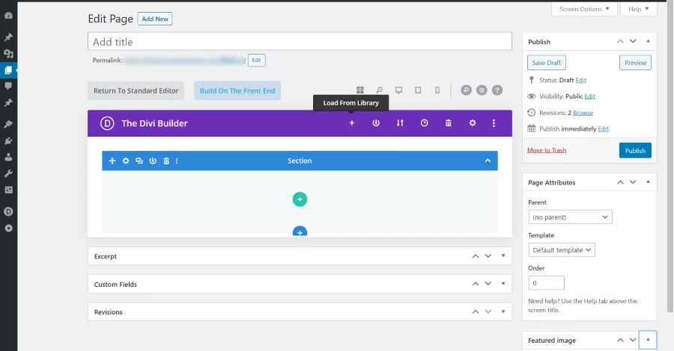The width and height of the screenshot is (674, 351).
Task: Click the zoom out magnifier icon in the view toolbar
Action: (x=379, y=90)
